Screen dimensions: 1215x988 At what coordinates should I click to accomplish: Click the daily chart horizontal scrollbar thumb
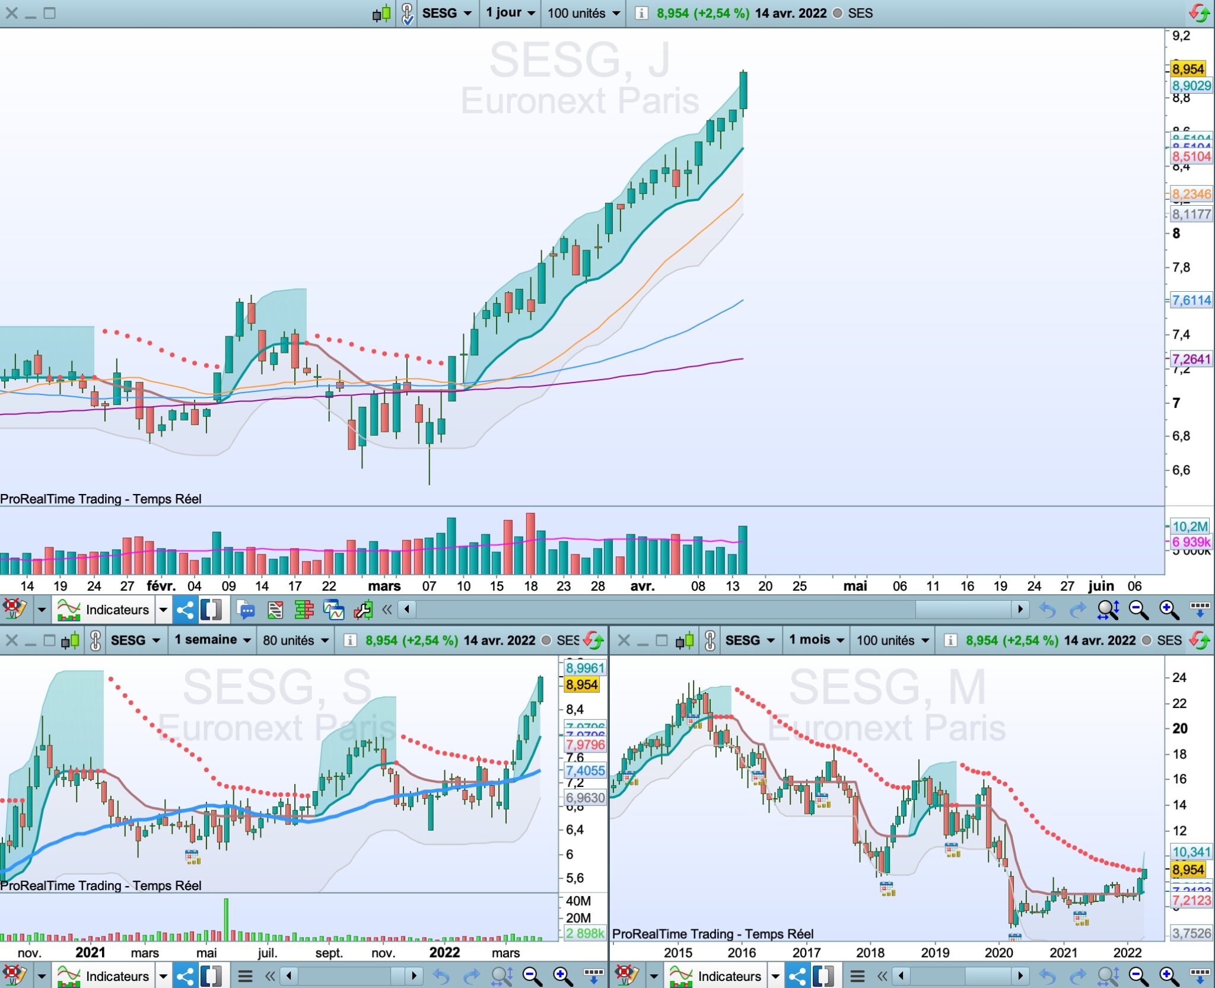pos(962,609)
